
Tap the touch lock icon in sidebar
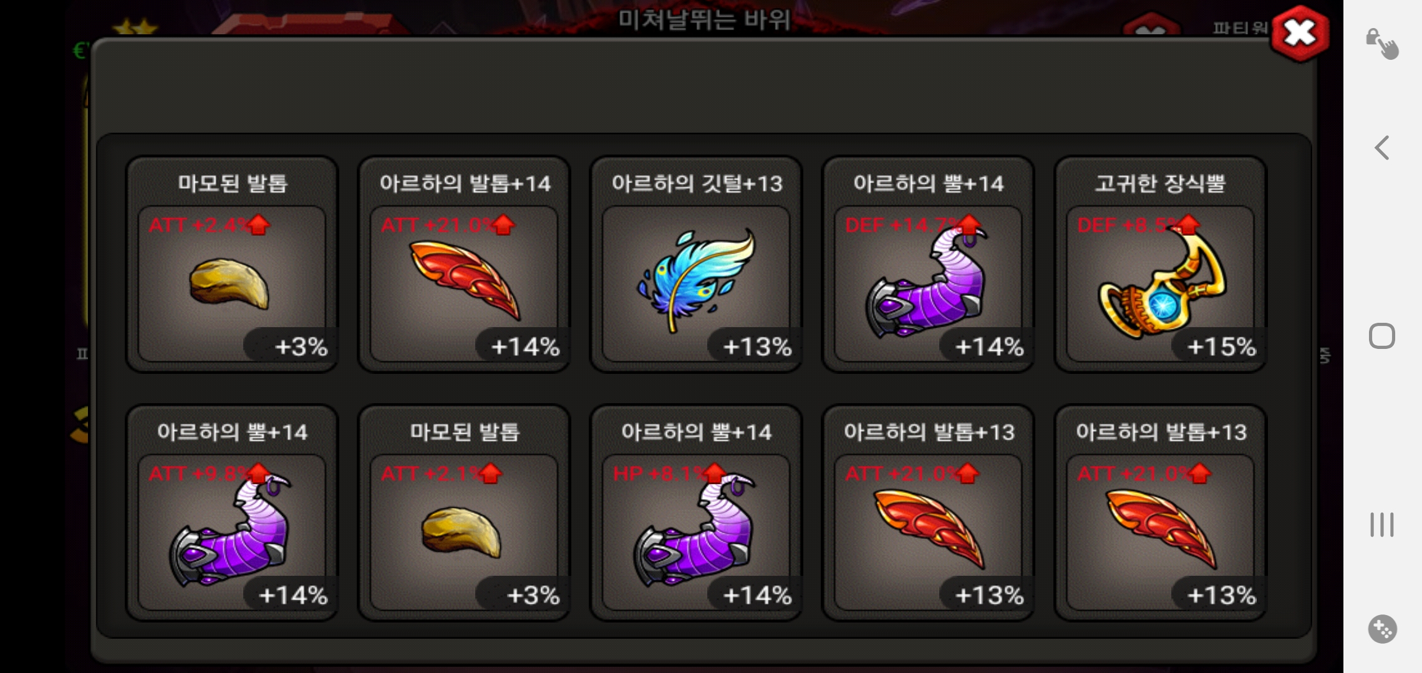pyautogui.click(x=1382, y=44)
